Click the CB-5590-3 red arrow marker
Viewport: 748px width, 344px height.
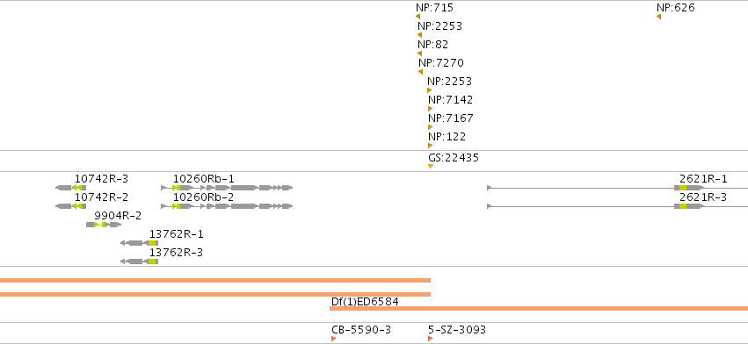(x=334, y=339)
